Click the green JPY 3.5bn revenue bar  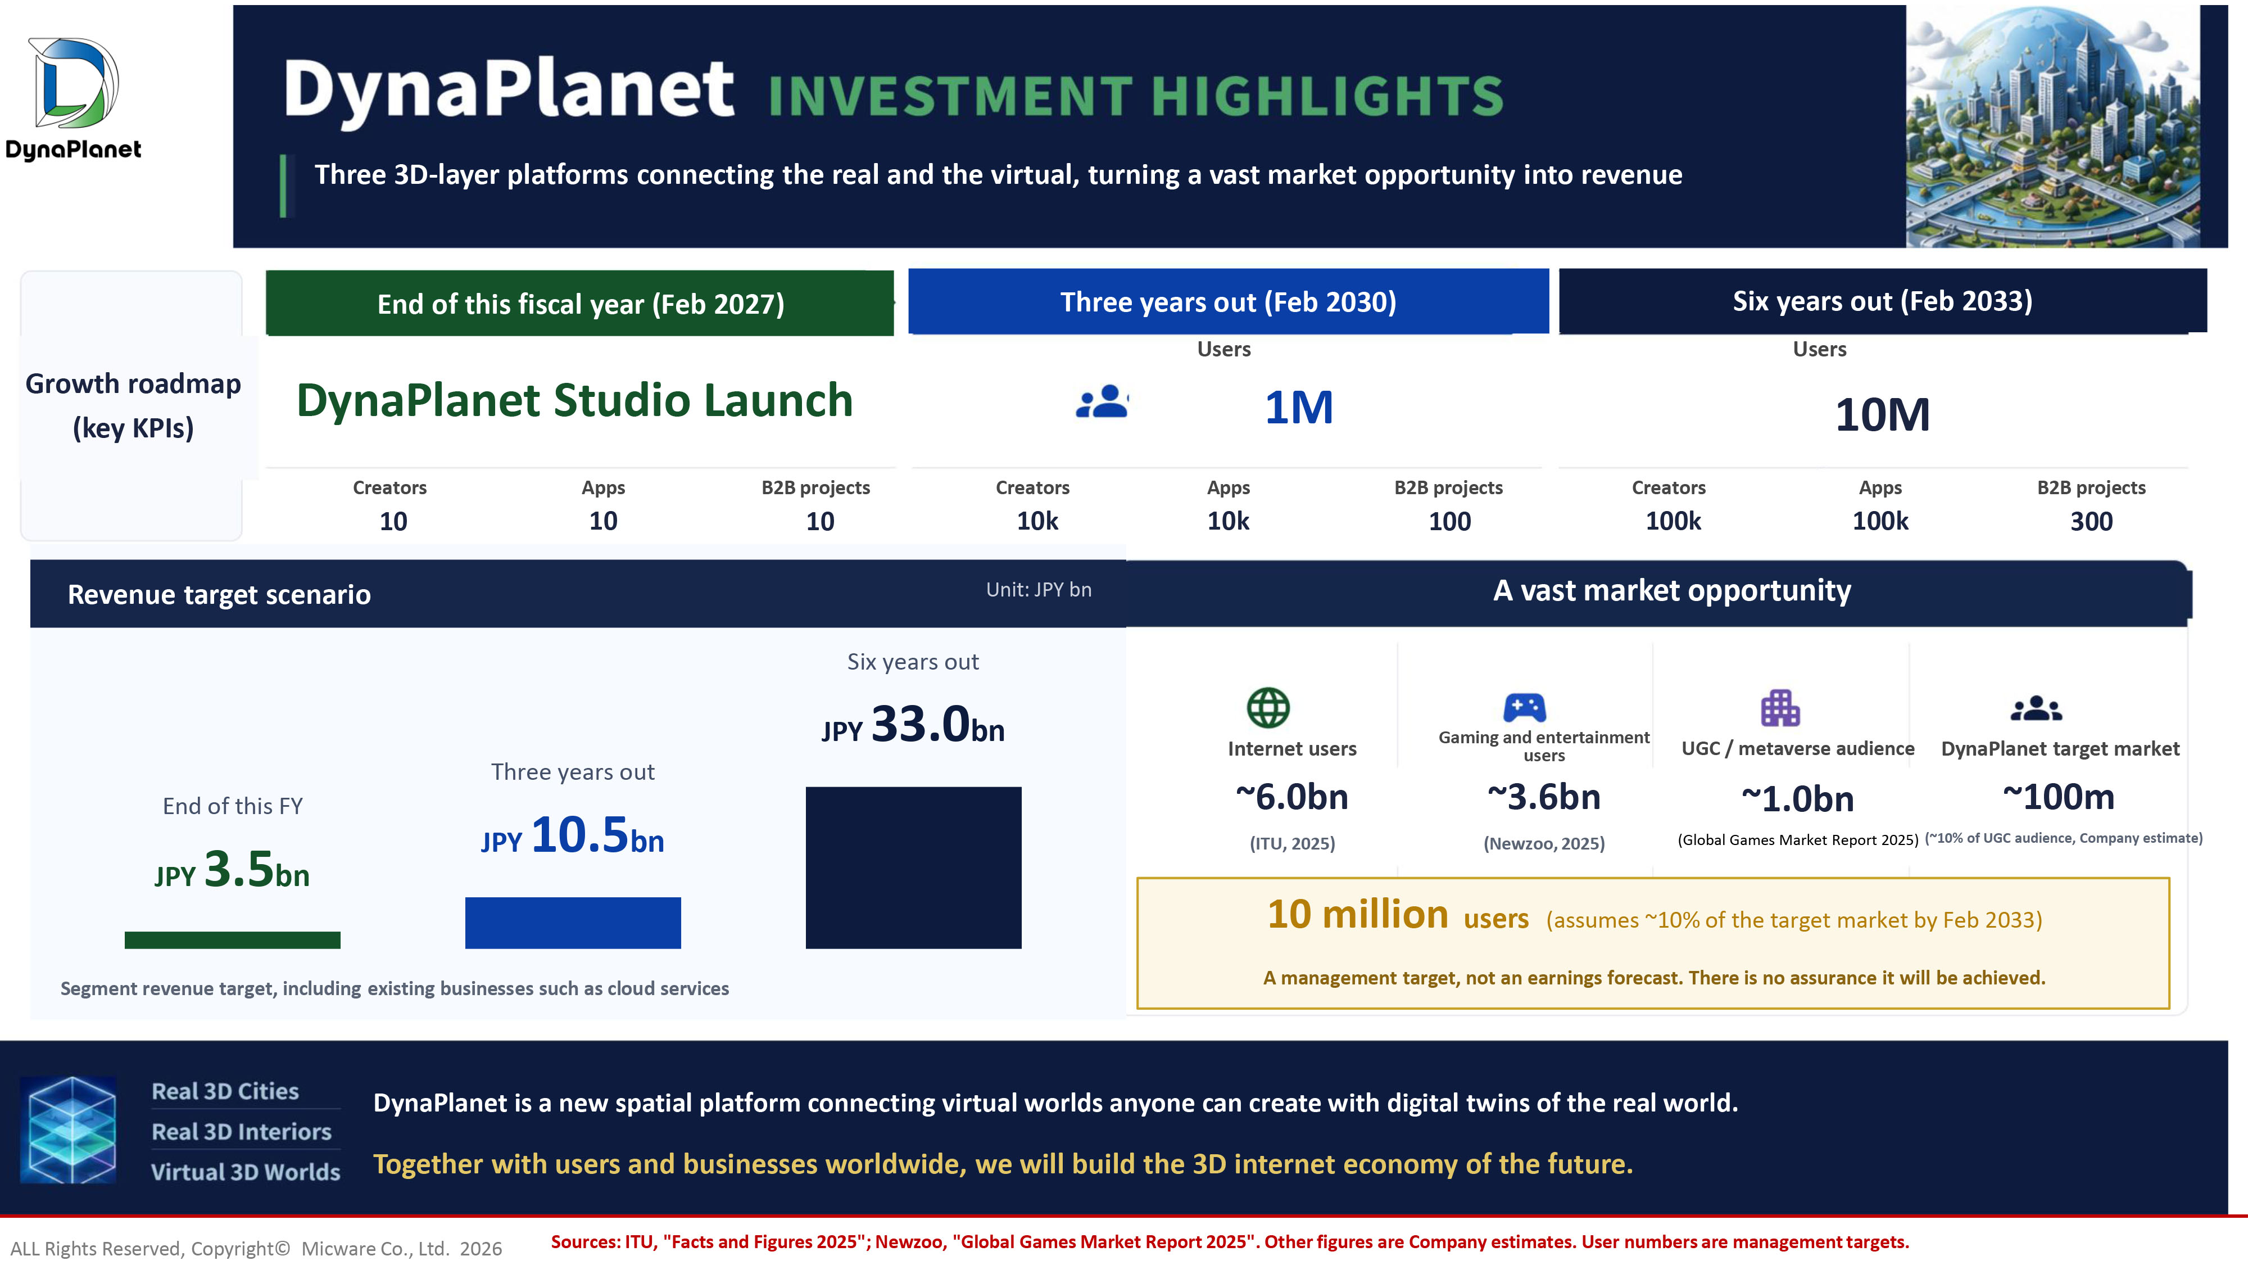pos(232,940)
